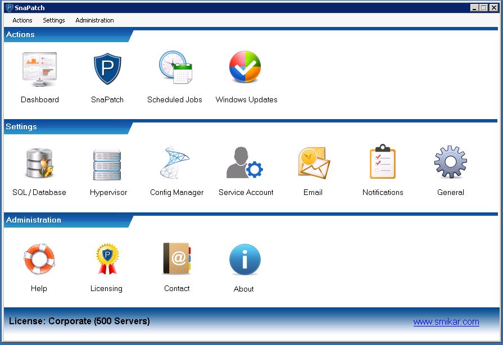Minimize the SnaPatch window

point(474,8)
